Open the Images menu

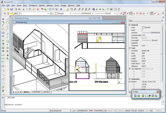[x=63, y=6]
